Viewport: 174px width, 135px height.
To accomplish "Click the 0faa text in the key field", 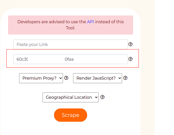I will pyautogui.click(x=69, y=59).
